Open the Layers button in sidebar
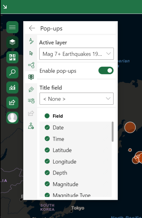 tap(12, 42)
